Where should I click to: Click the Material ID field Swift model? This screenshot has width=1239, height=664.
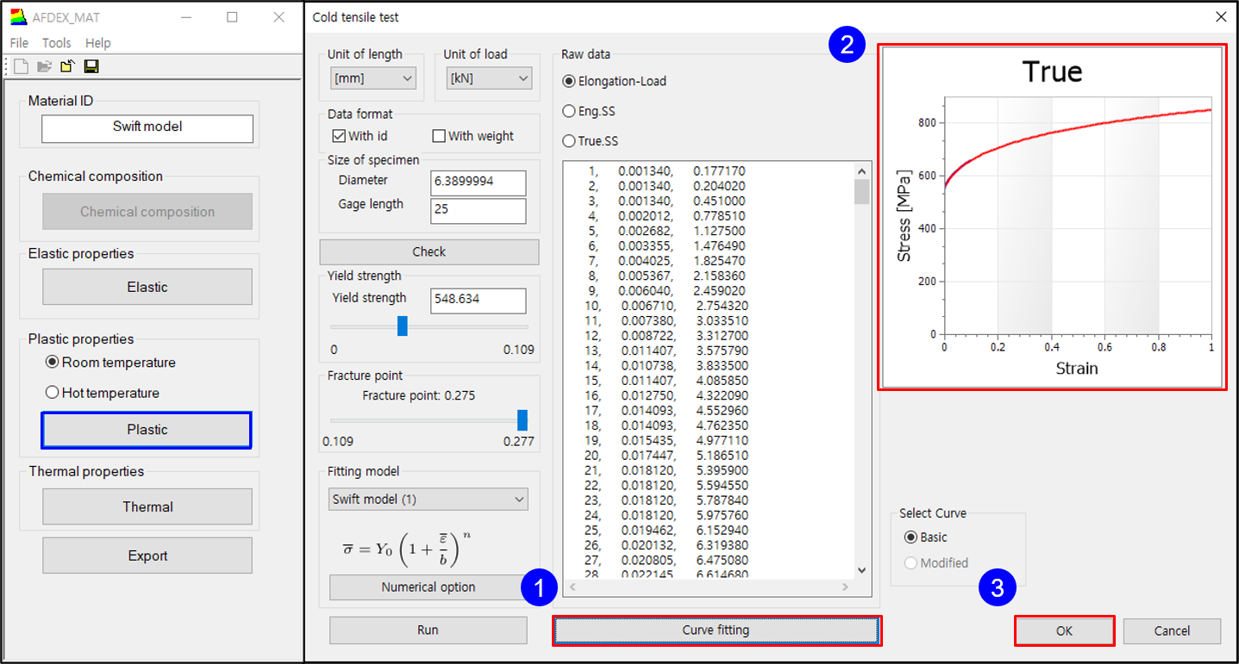(x=147, y=127)
